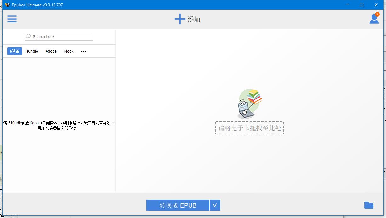Screen dimensions: 386x218
Task: Click the laptop and books illustration
Action: click(249, 104)
